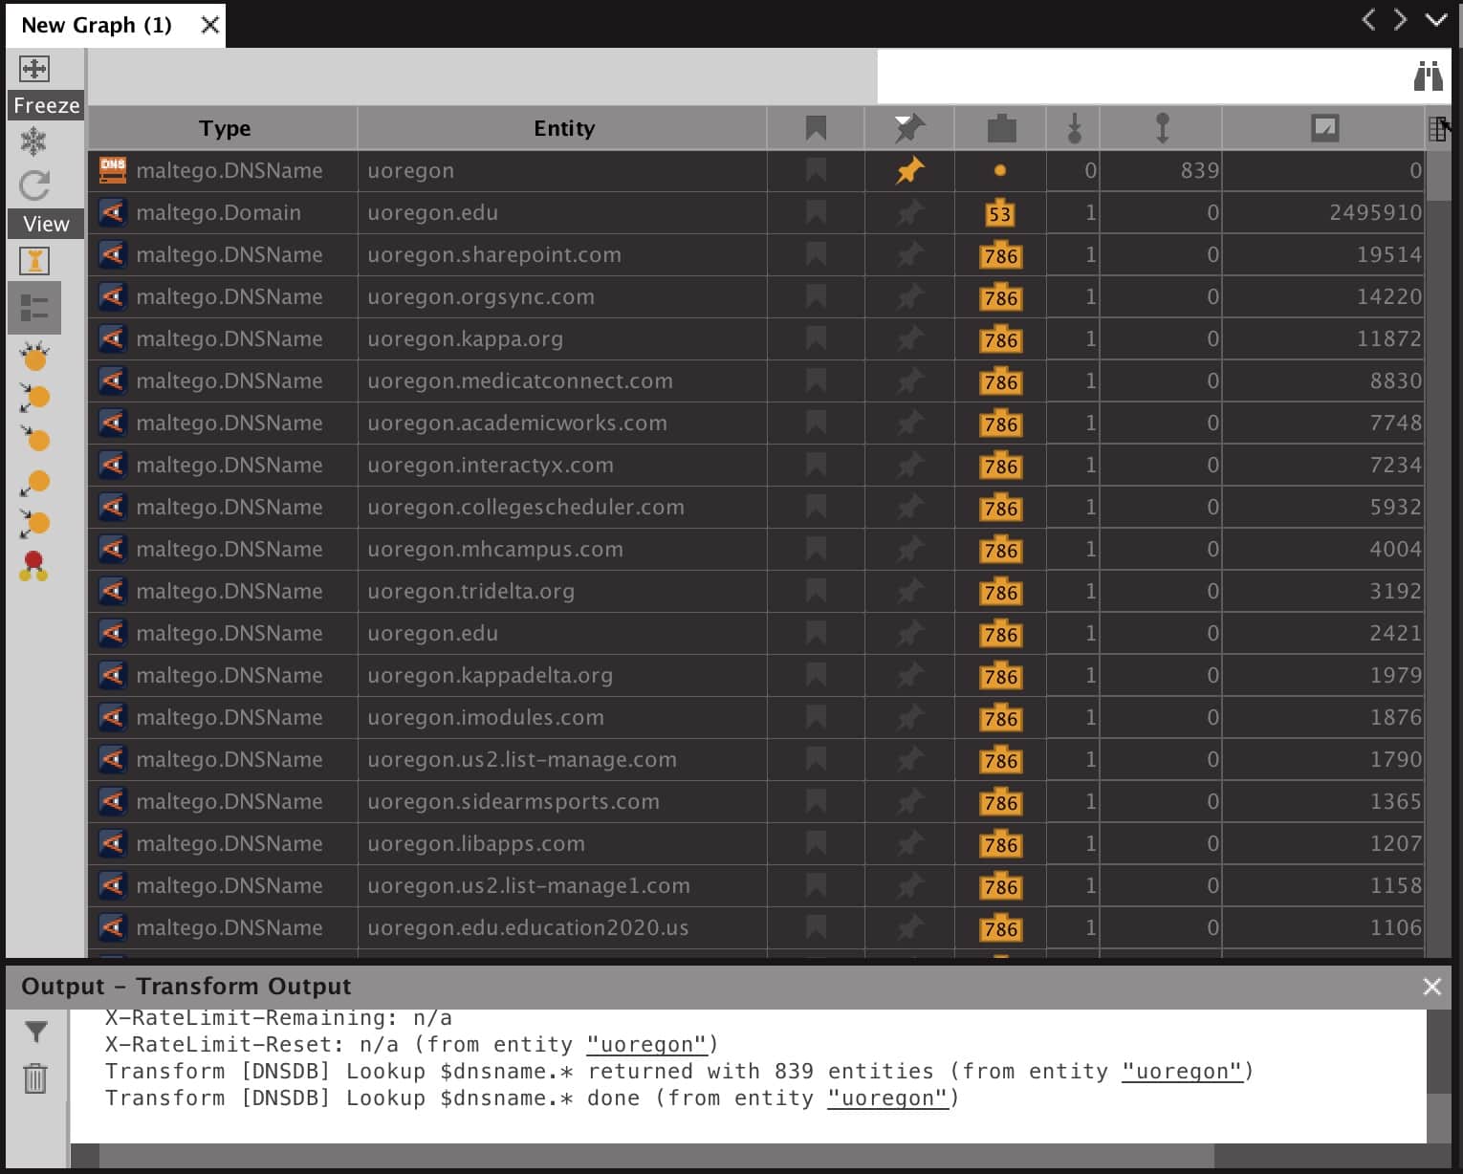Click the trash icon in Output panel
This screenshot has height=1174, width=1463.
[35, 1077]
